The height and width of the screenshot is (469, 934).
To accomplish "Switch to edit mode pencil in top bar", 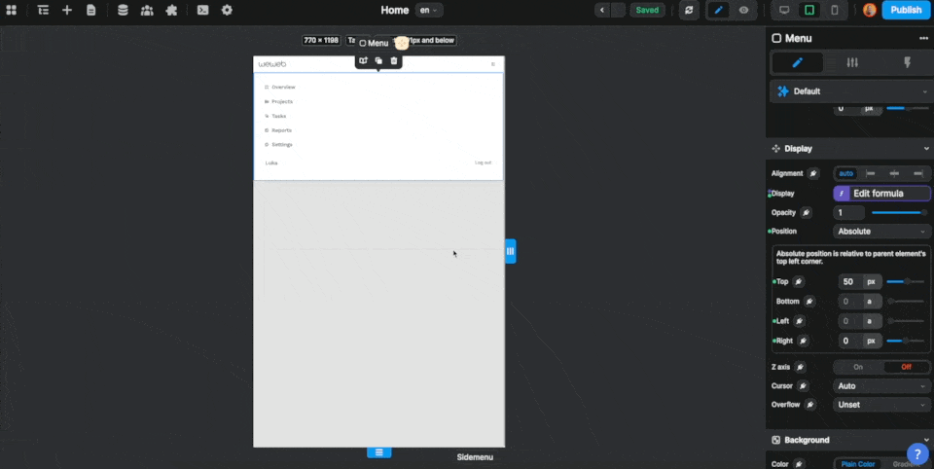I will coord(718,10).
